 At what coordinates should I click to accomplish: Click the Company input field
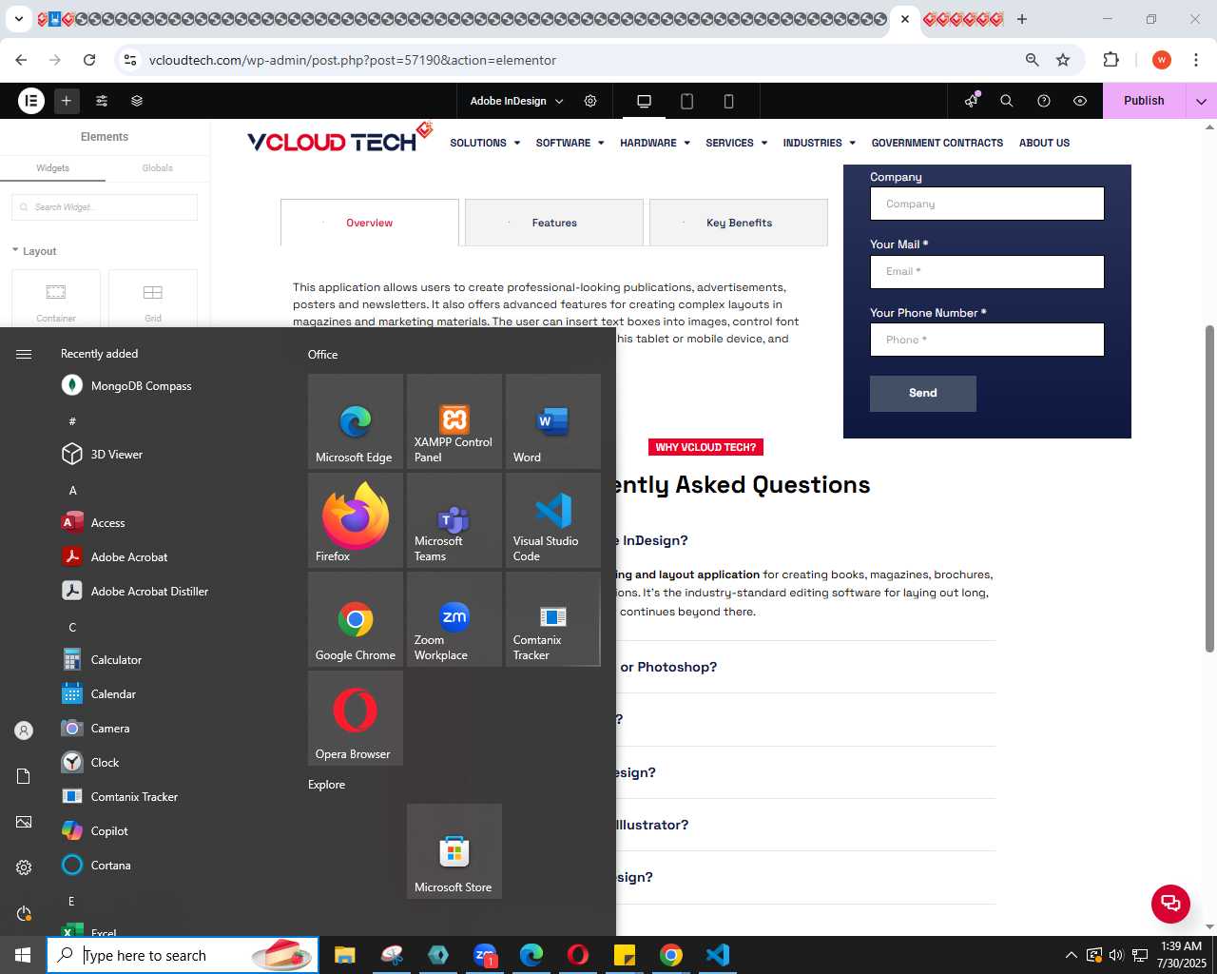click(x=987, y=204)
